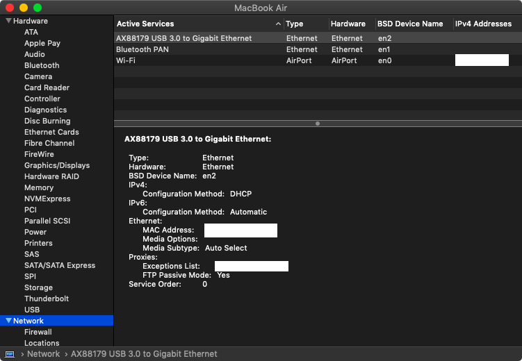Select SPI in the sidebar
The width and height of the screenshot is (522, 361).
click(30, 276)
